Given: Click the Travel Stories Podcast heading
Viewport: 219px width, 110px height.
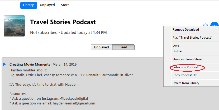Looking at the screenshot, I should pyautogui.click(x=63, y=22).
